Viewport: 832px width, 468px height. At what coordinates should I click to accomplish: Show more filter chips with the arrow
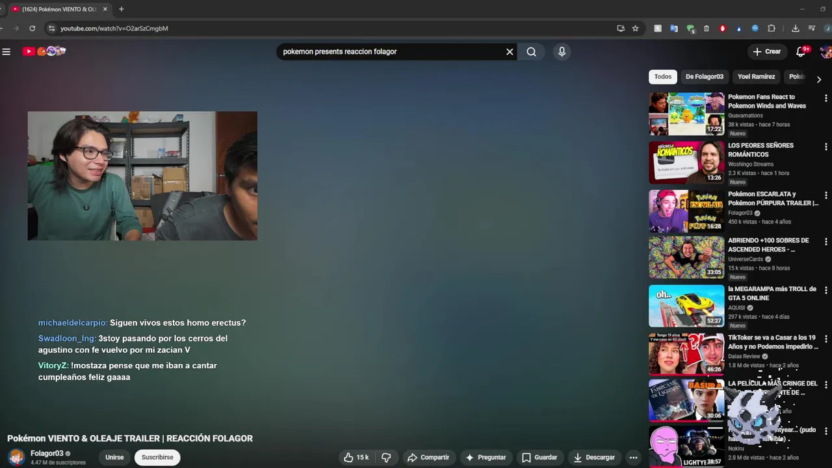[x=818, y=79]
